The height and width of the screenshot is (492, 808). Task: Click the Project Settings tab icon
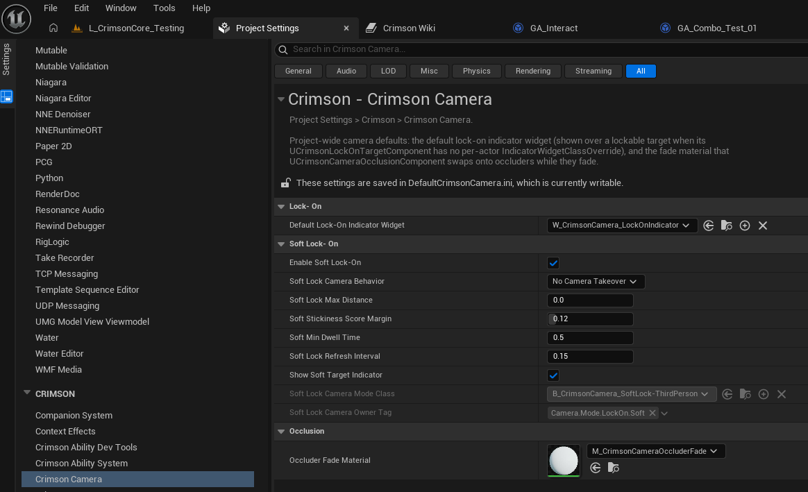coord(224,28)
